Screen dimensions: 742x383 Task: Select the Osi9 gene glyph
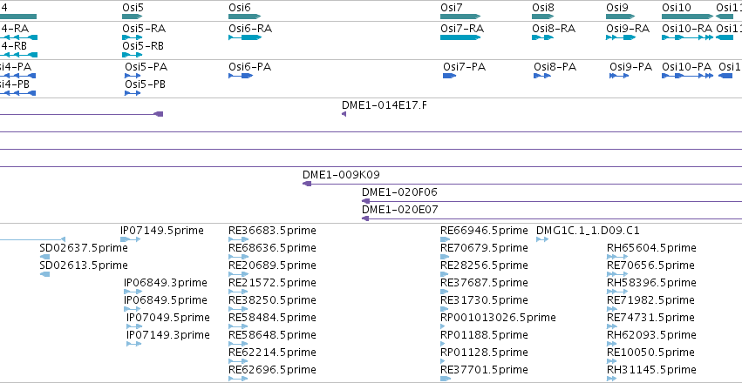[x=621, y=17]
